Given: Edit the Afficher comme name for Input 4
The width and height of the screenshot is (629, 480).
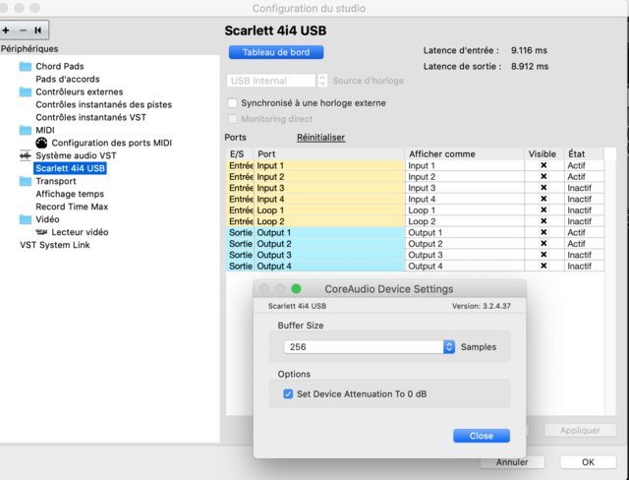Looking at the screenshot, I should pyautogui.click(x=465, y=199).
